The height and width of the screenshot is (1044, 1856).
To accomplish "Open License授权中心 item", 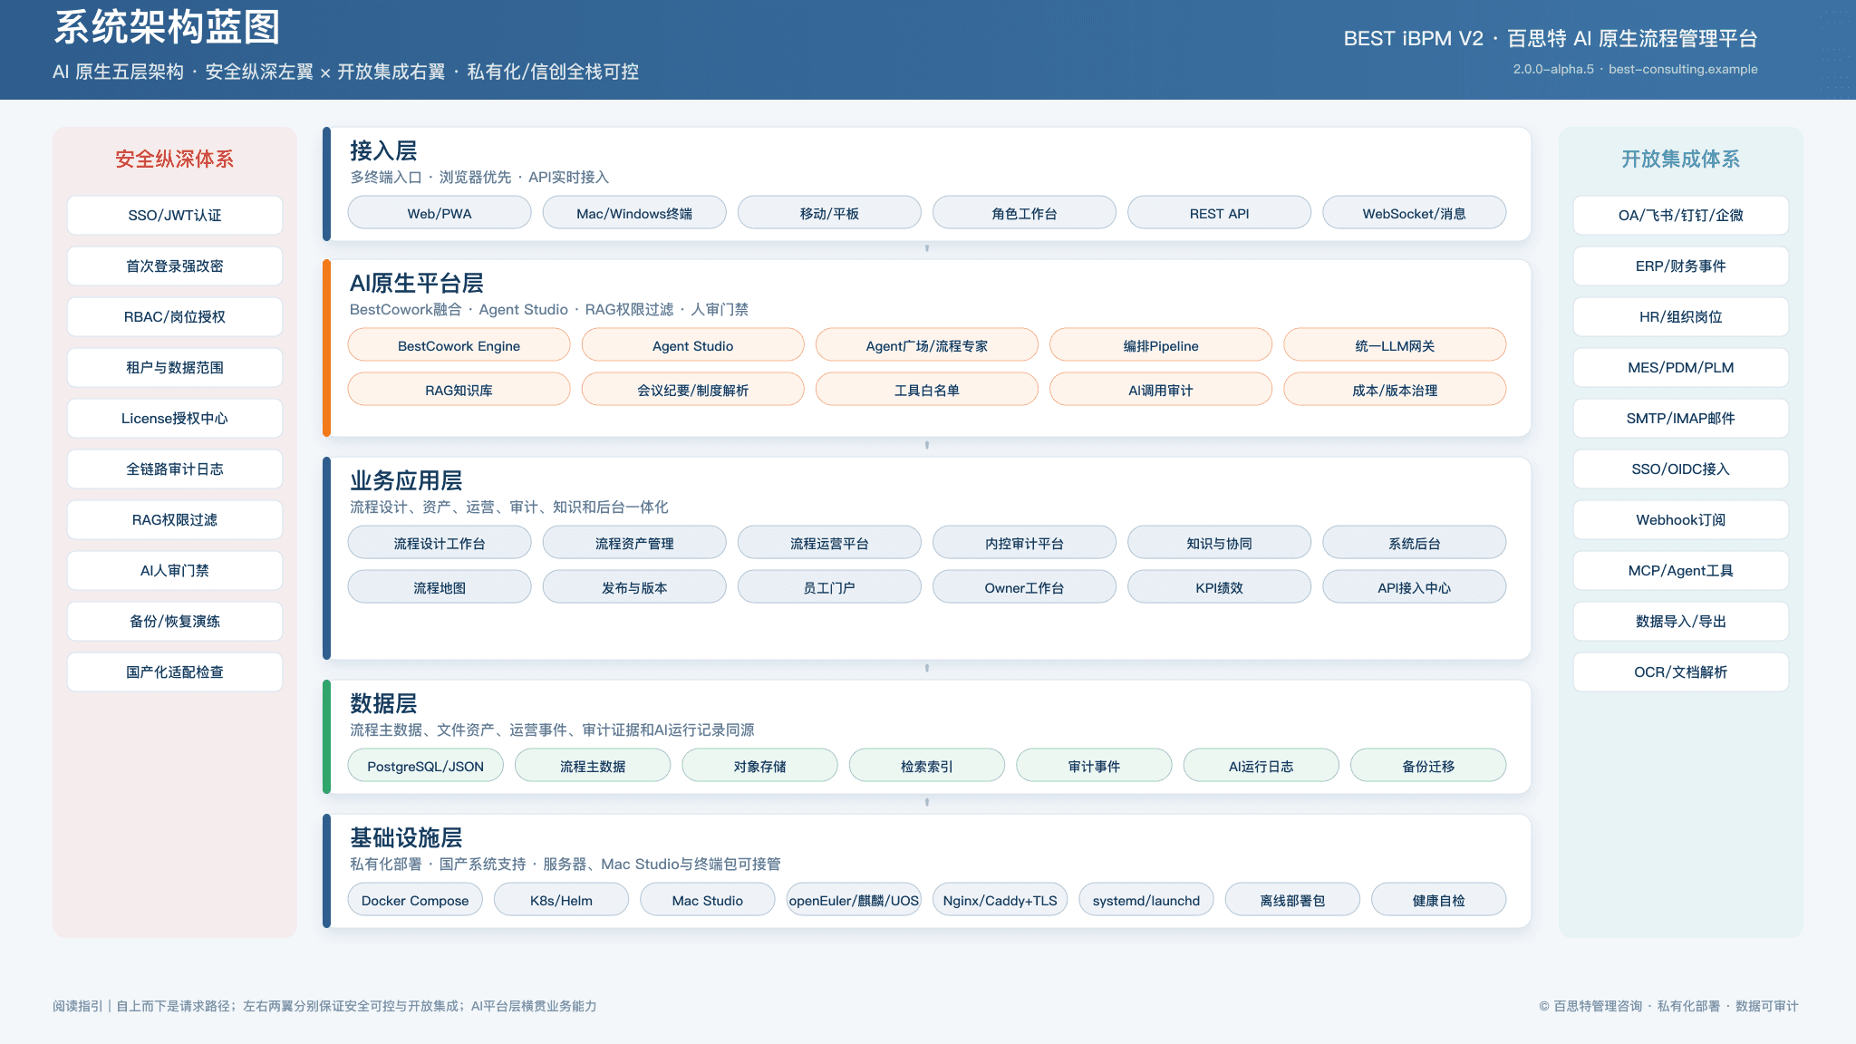I will [x=175, y=418].
